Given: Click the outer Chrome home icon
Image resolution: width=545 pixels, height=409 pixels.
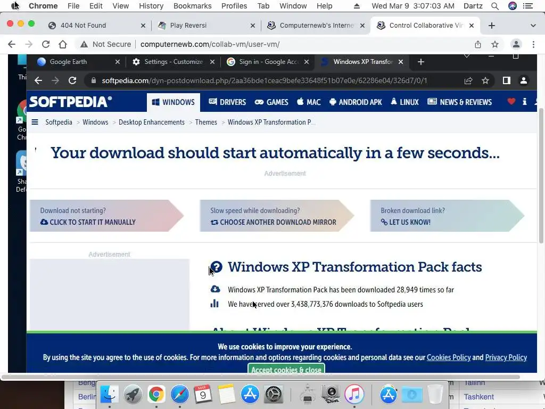Looking at the screenshot, I should point(63,44).
